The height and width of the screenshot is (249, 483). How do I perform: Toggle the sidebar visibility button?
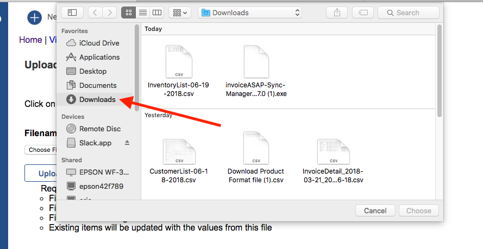click(x=72, y=12)
